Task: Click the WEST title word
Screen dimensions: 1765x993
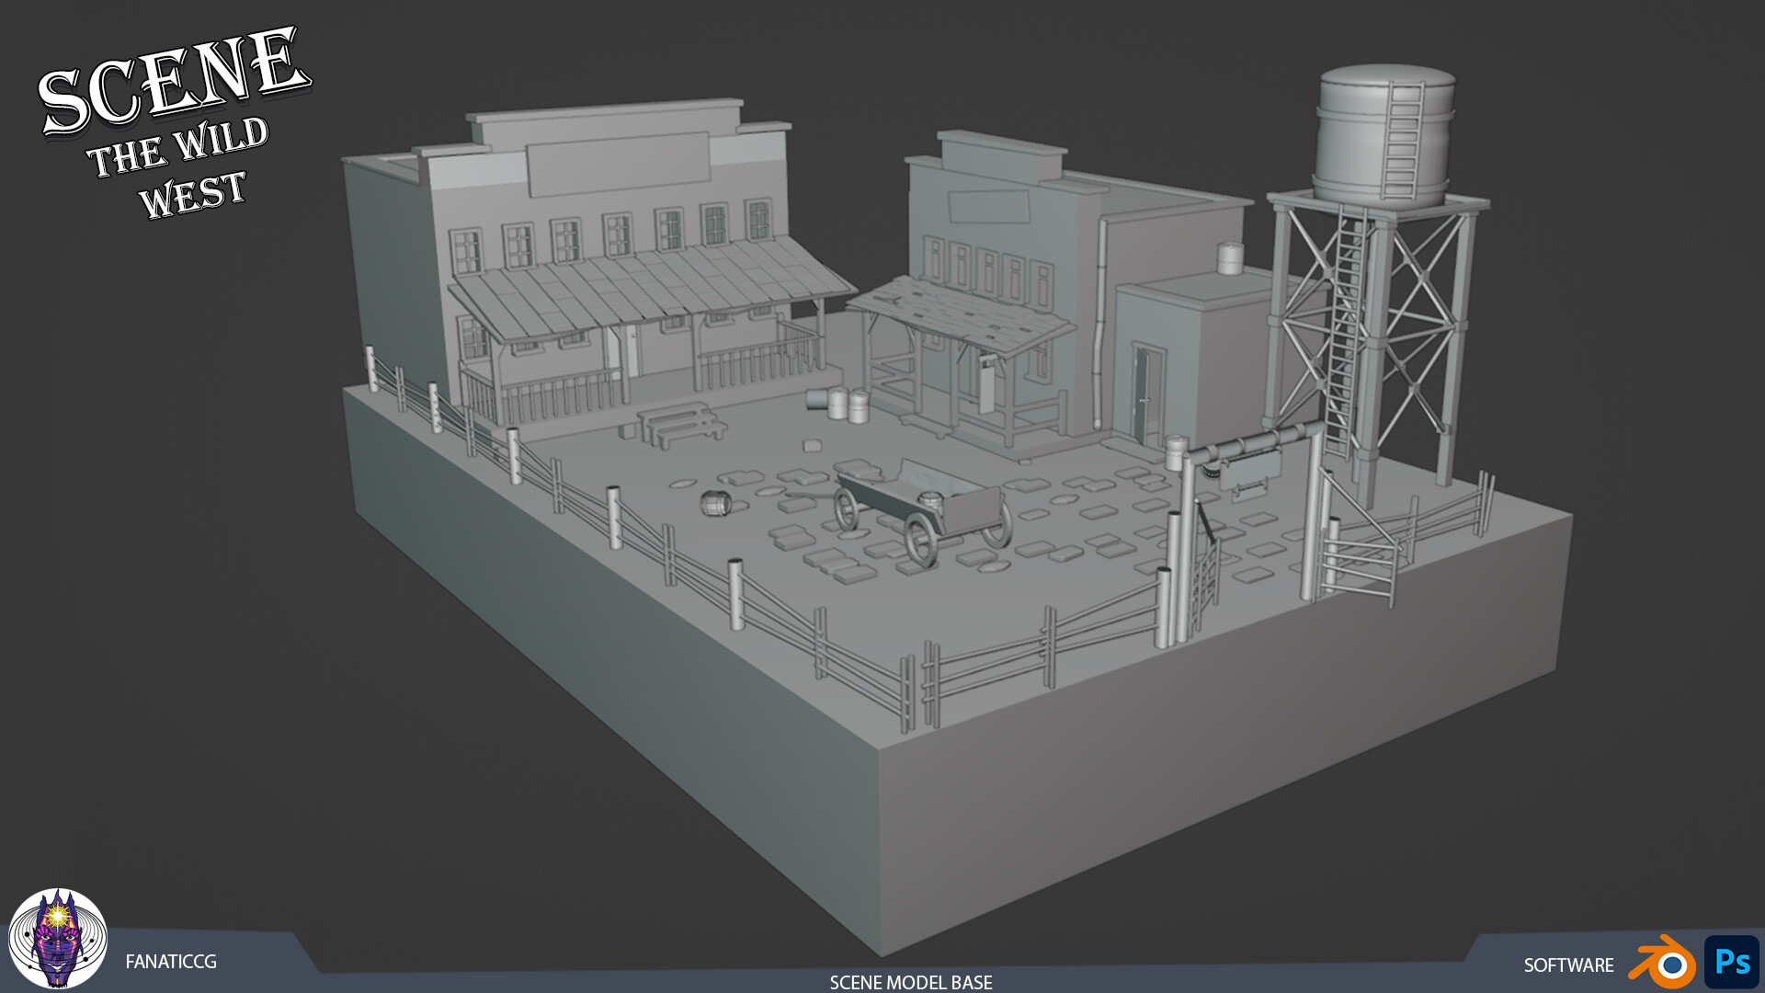Action: [x=193, y=195]
